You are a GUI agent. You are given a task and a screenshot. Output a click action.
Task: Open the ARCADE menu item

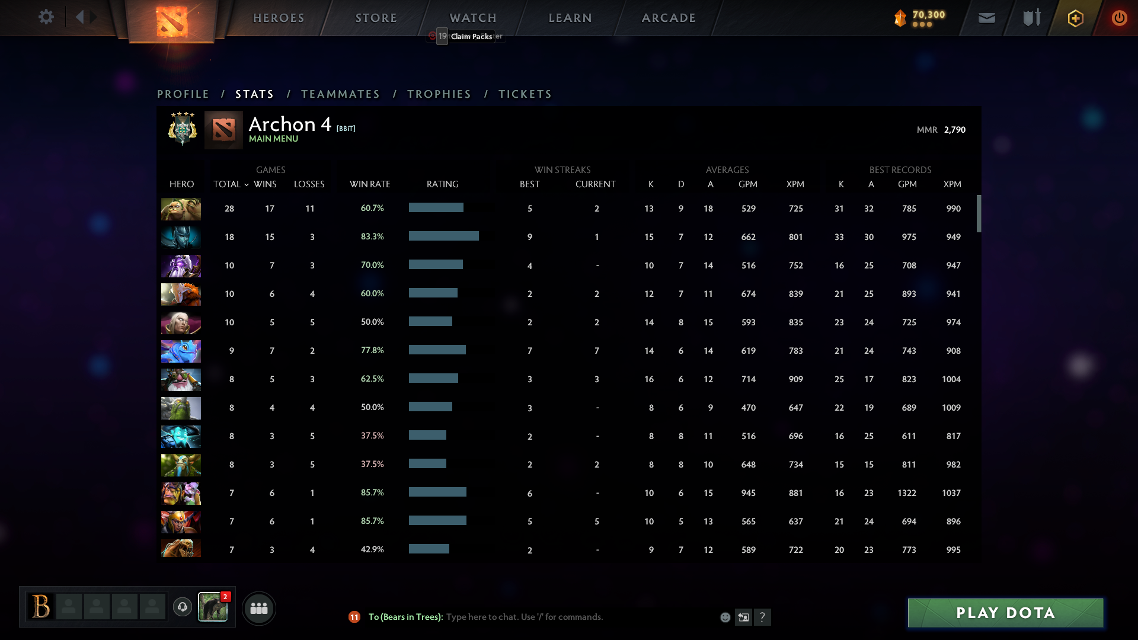pyautogui.click(x=669, y=18)
